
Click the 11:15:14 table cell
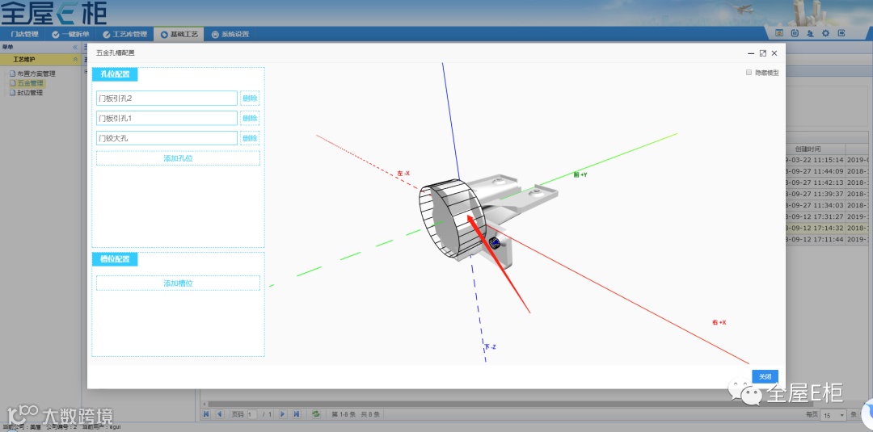click(x=816, y=160)
